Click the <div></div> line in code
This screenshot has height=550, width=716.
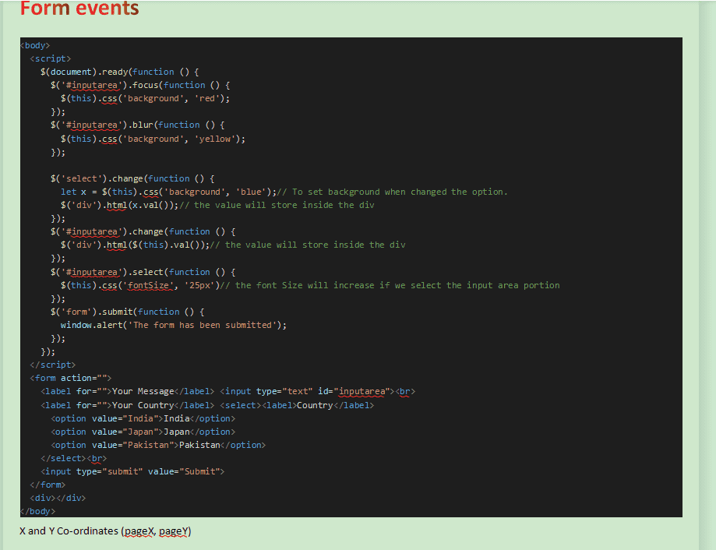point(58,498)
